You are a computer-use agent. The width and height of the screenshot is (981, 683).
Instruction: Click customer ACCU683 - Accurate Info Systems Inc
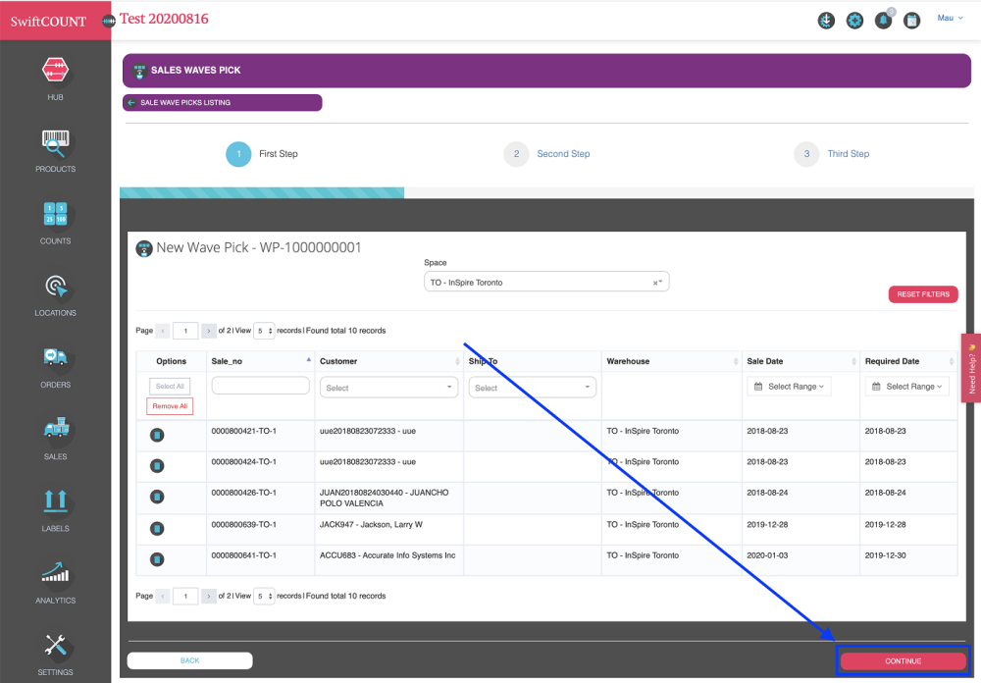(387, 555)
